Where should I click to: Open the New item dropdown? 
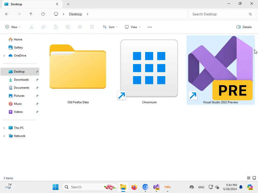click(x=13, y=27)
